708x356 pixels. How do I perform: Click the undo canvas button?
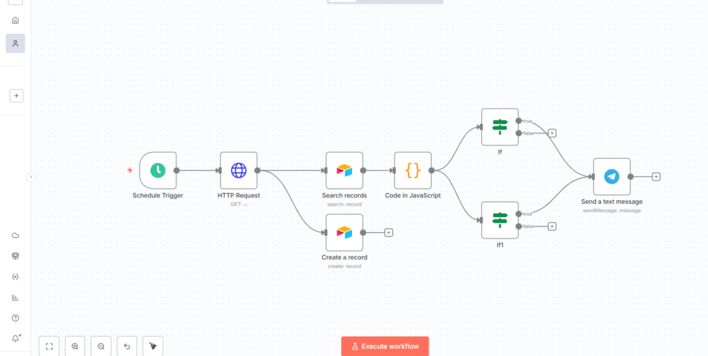coord(127,346)
